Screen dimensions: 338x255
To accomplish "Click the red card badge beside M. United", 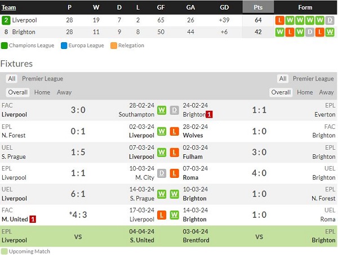I will tap(33, 219).
